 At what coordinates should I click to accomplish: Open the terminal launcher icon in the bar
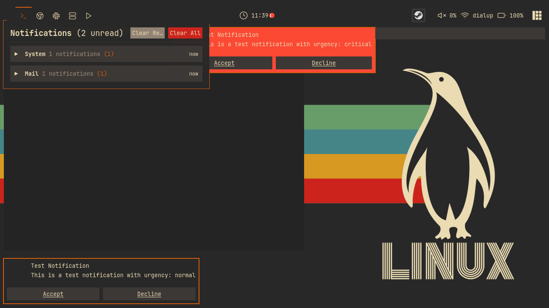click(24, 16)
